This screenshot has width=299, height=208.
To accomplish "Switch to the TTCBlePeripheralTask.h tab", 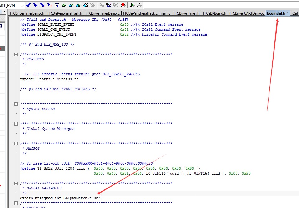I will pos(64,13).
